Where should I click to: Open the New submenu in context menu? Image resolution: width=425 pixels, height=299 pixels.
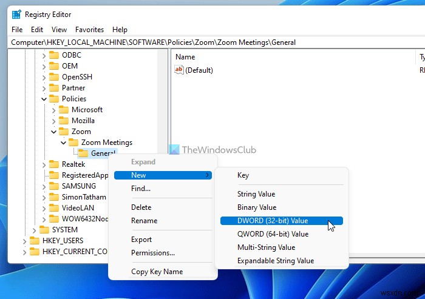(163, 175)
